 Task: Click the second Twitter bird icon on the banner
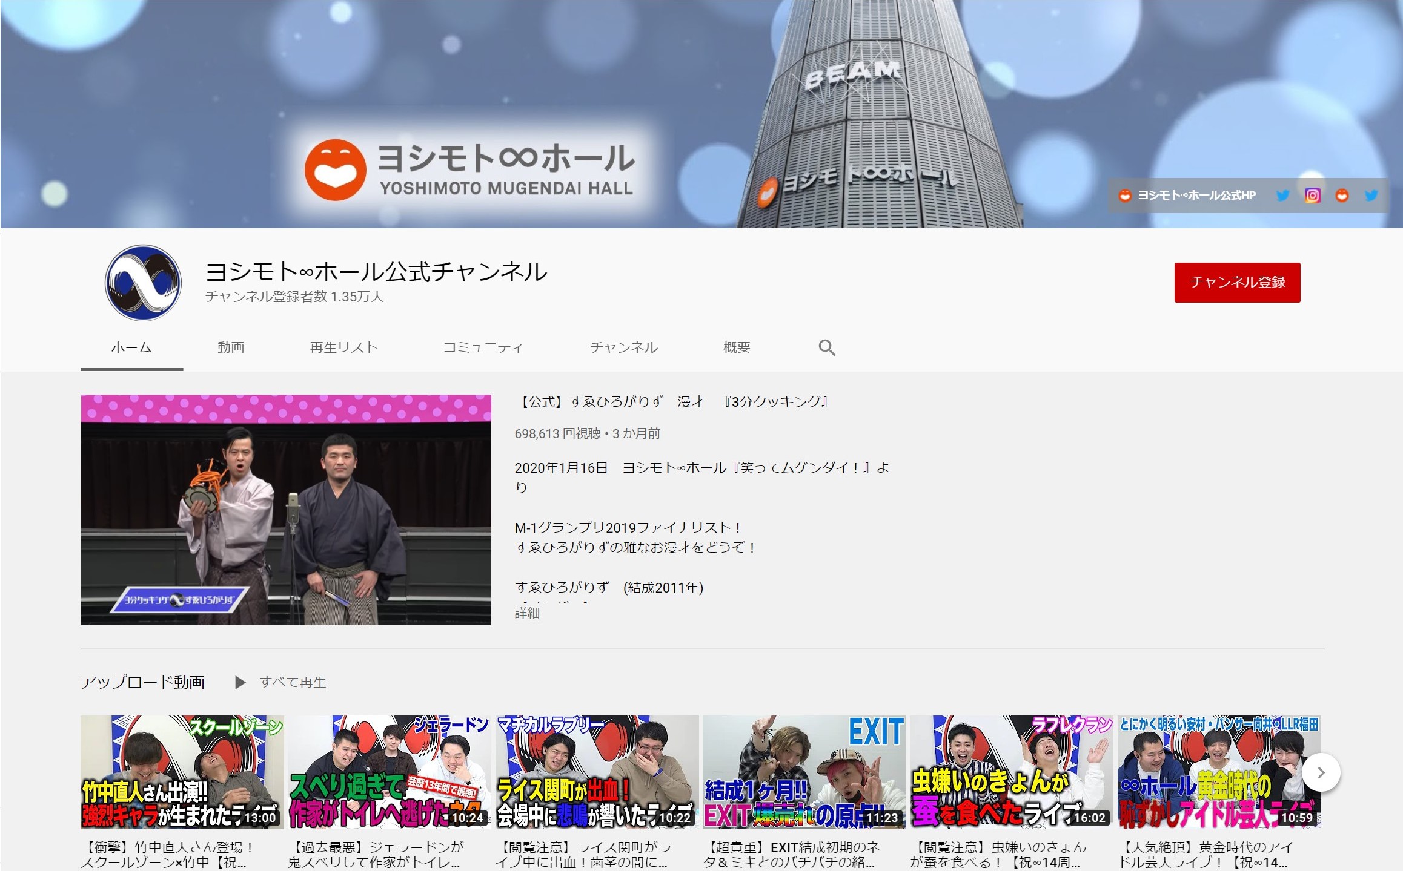pos(1369,196)
